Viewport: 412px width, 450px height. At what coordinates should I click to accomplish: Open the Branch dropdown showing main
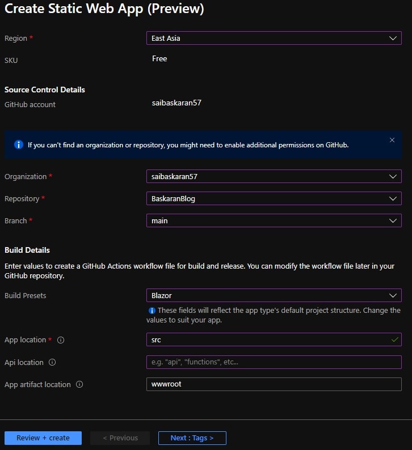point(274,220)
